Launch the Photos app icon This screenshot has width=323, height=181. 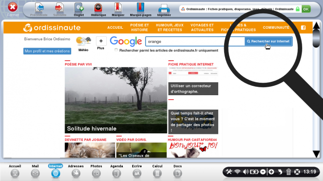pyautogui.click(x=96, y=174)
